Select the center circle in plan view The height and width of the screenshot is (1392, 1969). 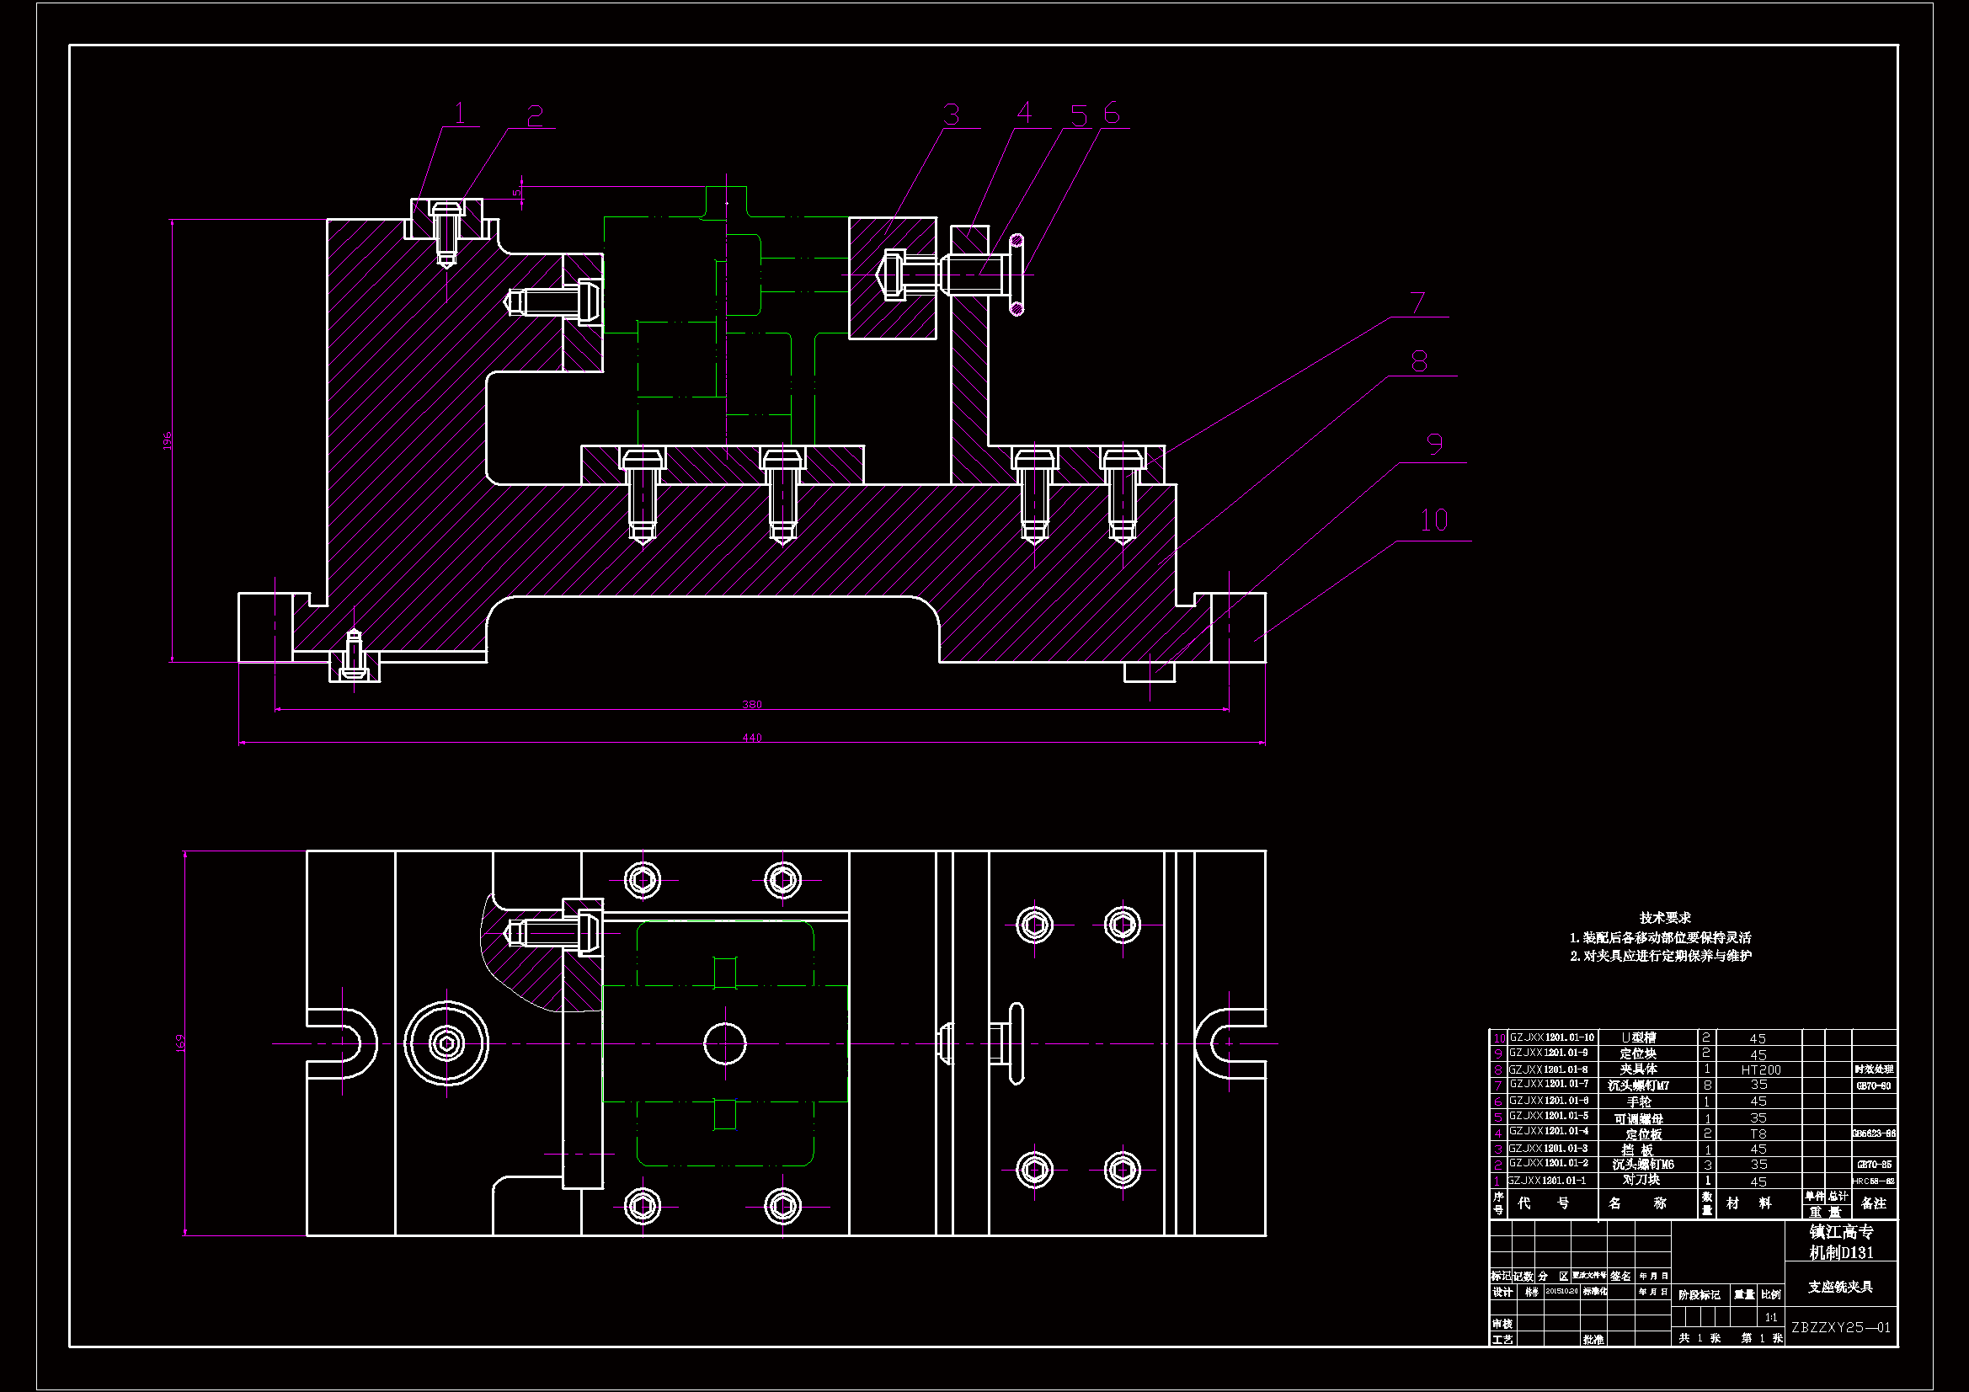click(x=724, y=1043)
